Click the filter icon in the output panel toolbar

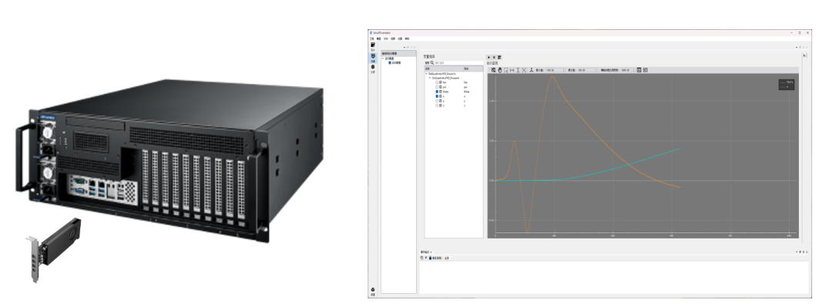(426, 258)
